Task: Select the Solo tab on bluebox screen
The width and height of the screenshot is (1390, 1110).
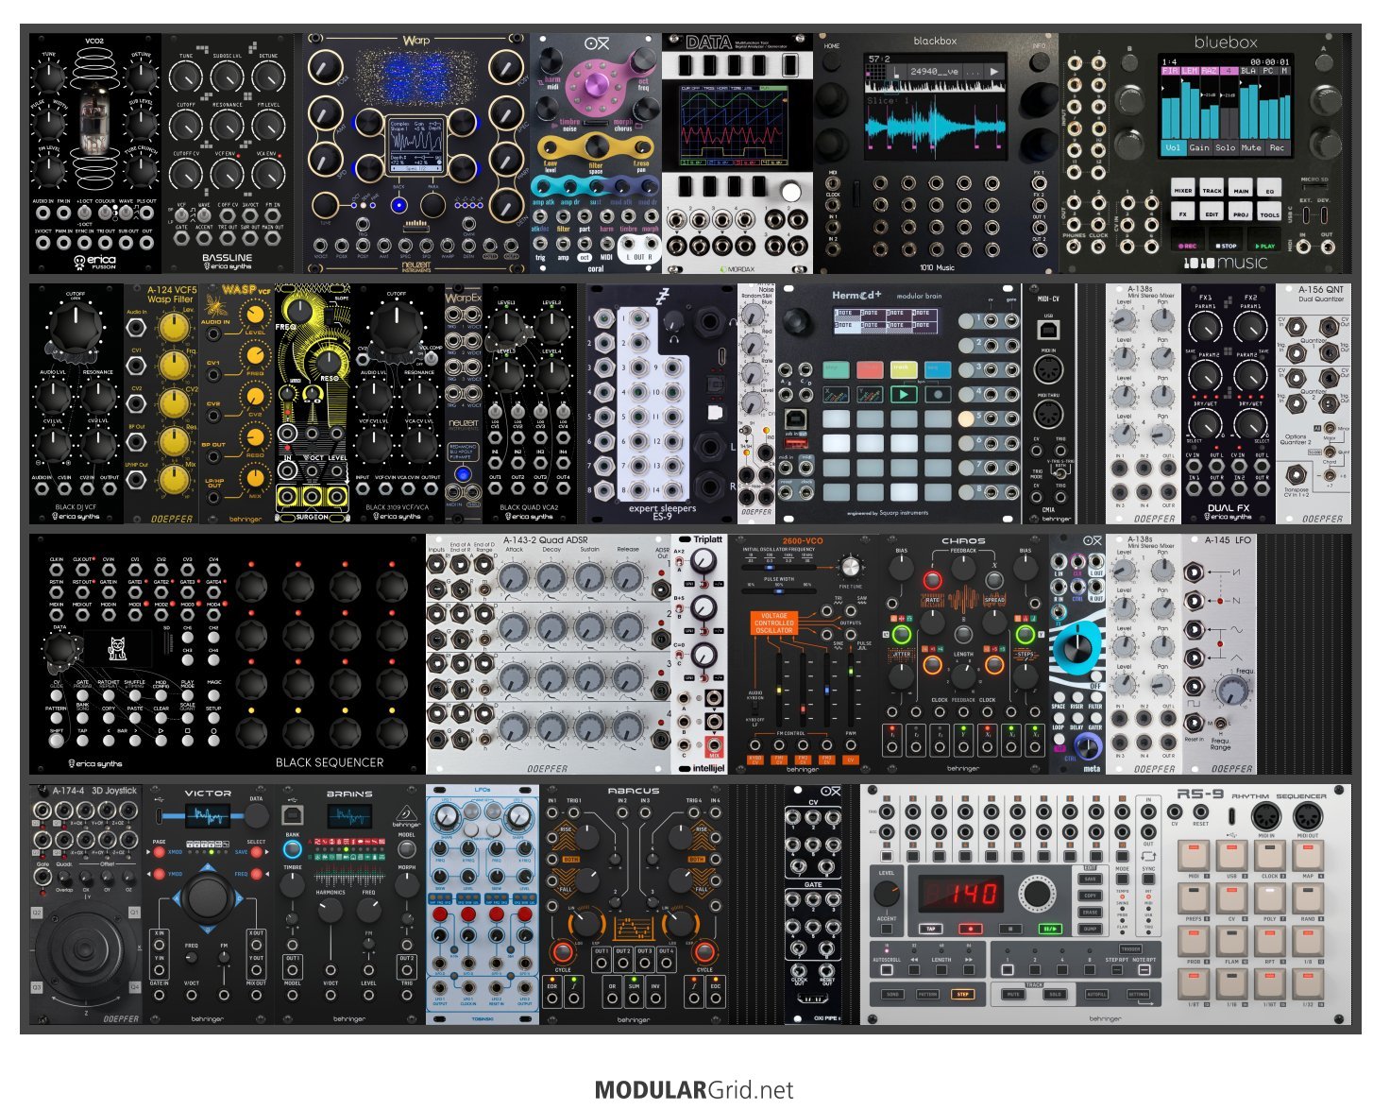Action: [1226, 148]
